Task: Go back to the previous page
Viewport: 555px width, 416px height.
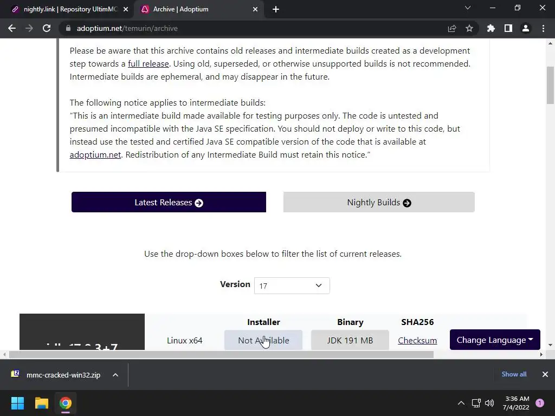Action: (x=12, y=28)
